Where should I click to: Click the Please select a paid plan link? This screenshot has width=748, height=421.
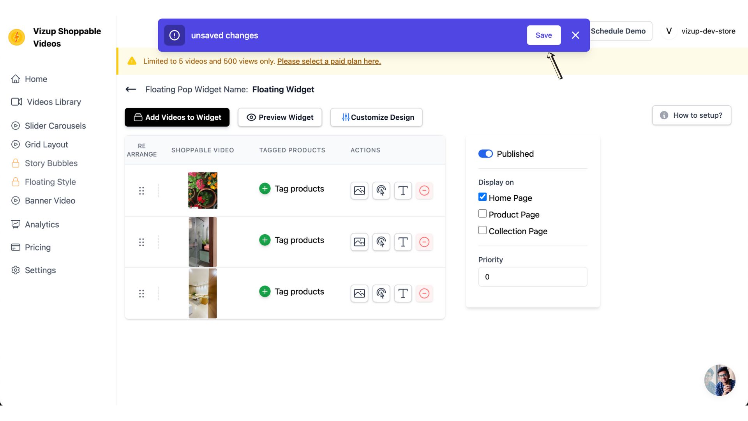point(329,61)
